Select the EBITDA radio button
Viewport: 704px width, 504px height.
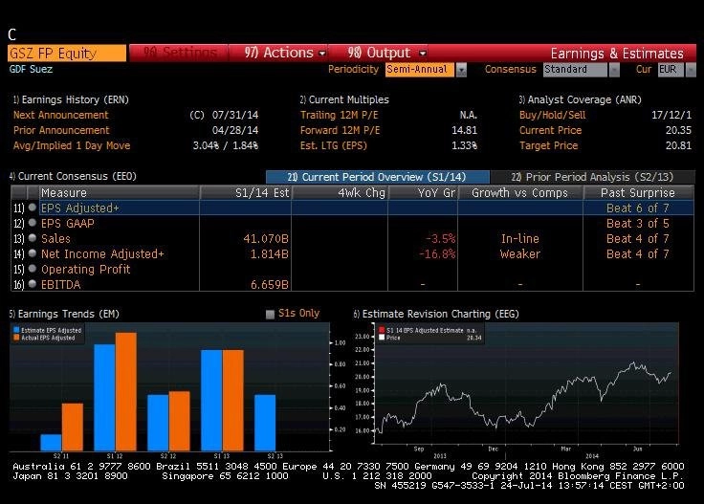pos(33,284)
